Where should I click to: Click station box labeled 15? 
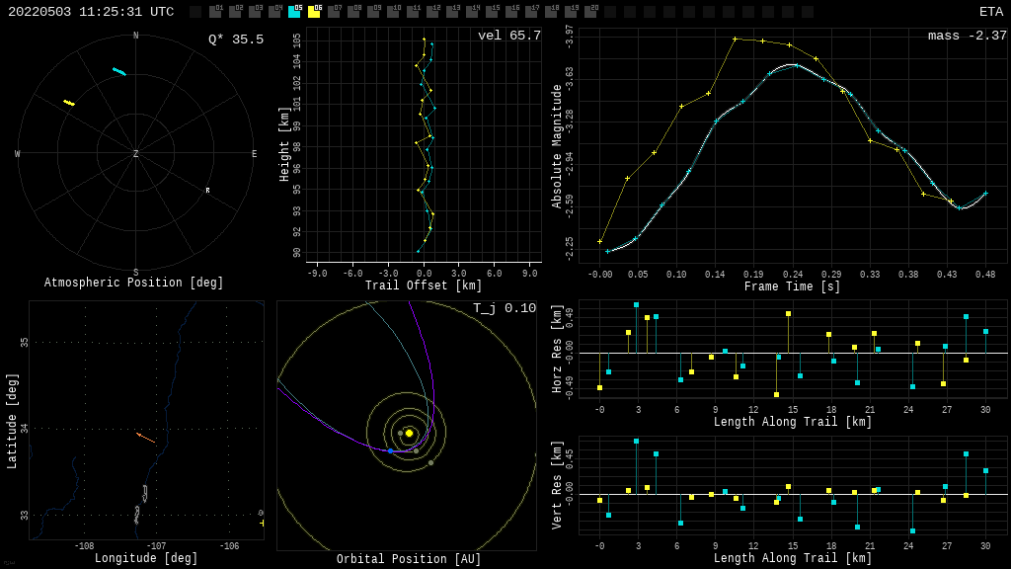click(492, 12)
